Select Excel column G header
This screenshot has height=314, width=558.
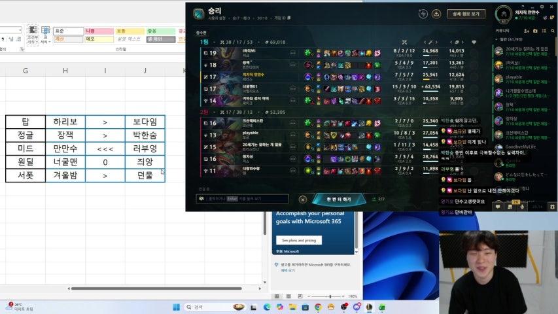click(x=26, y=71)
